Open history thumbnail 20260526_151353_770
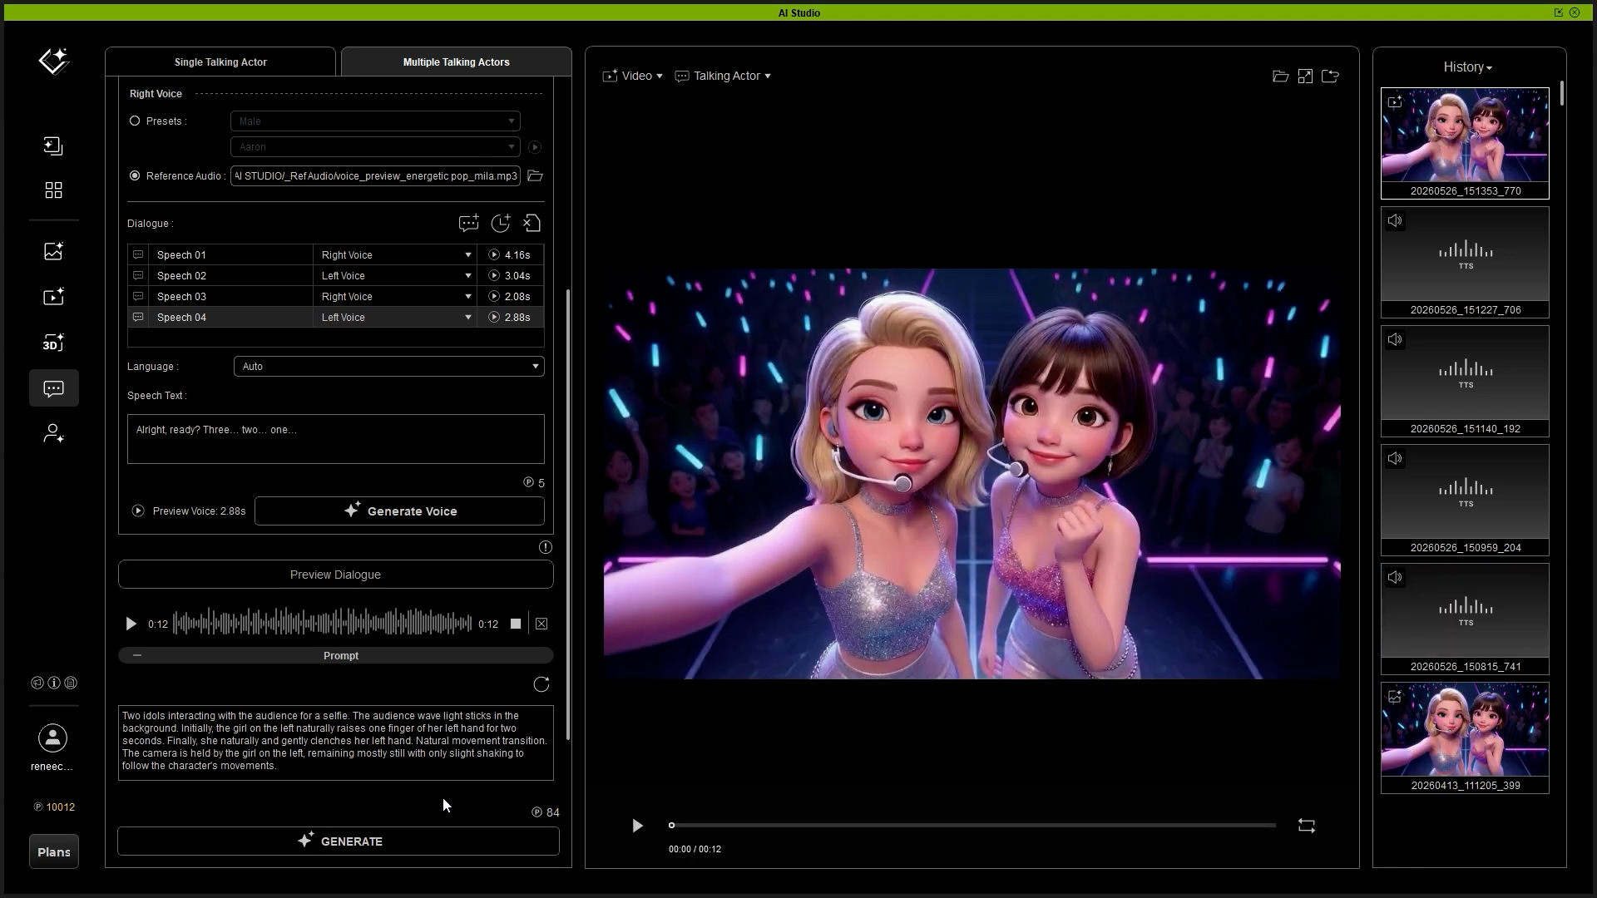Viewport: 1597px width, 898px height. click(x=1465, y=143)
